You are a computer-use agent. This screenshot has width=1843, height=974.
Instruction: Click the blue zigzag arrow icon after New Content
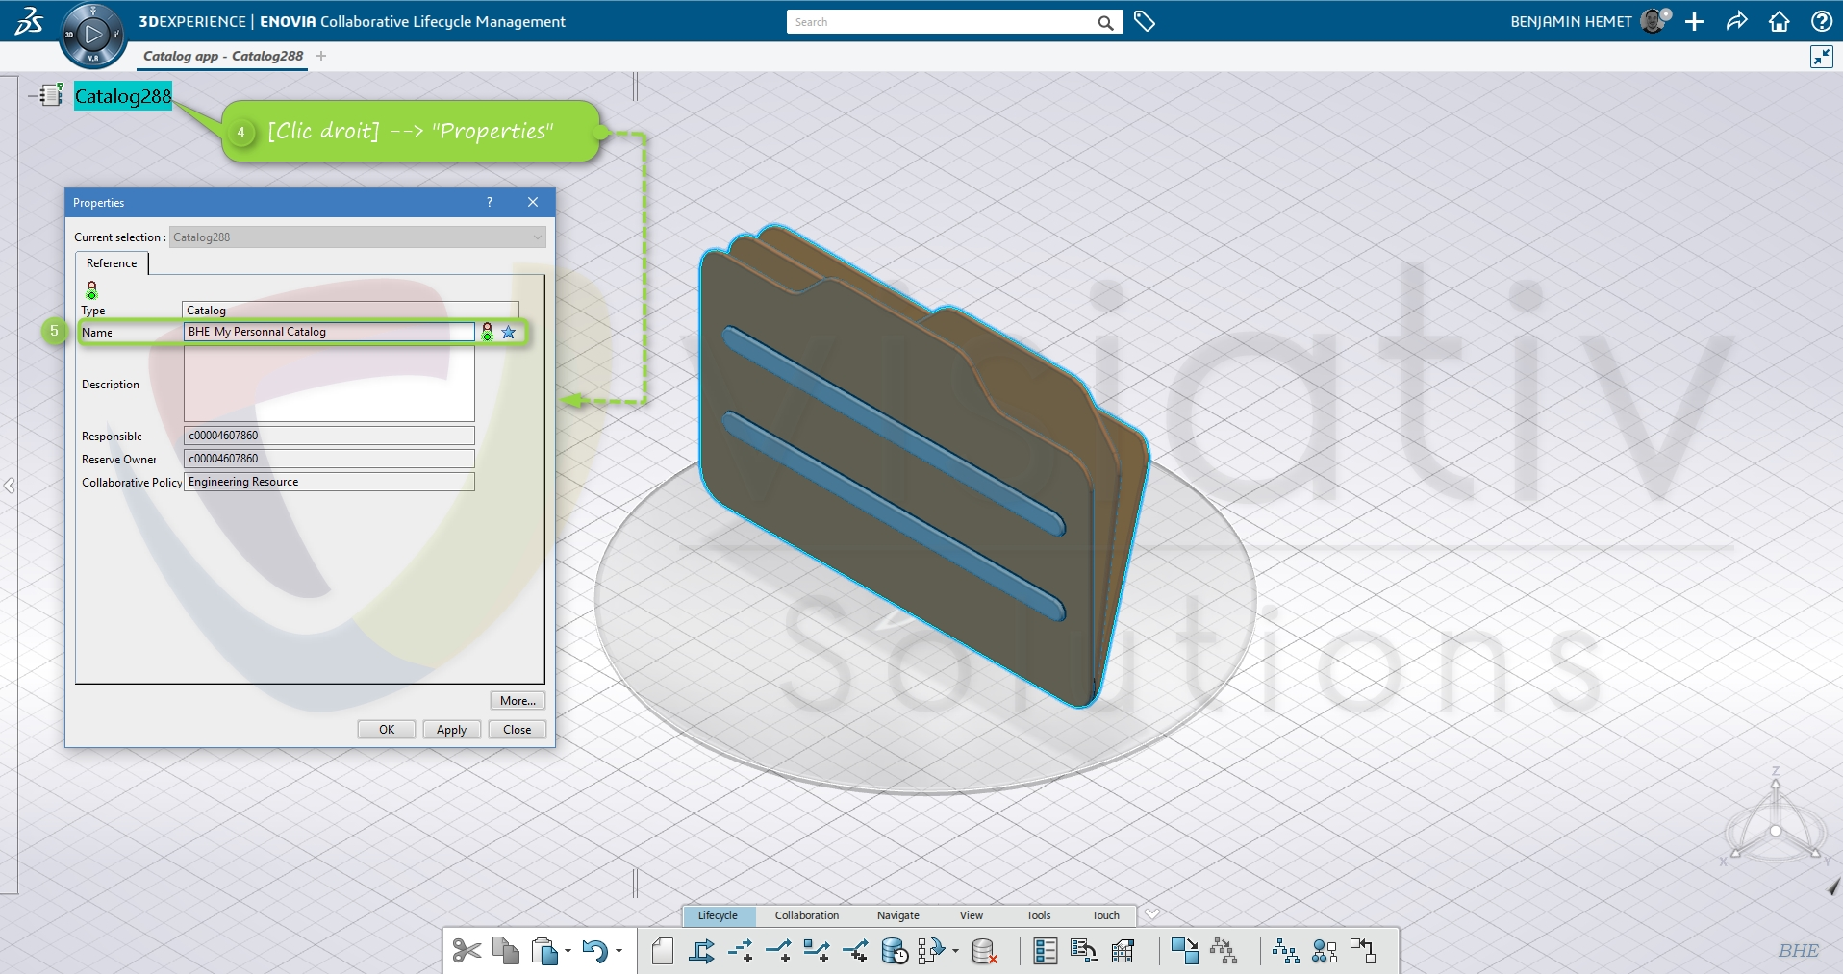[x=701, y=952]
